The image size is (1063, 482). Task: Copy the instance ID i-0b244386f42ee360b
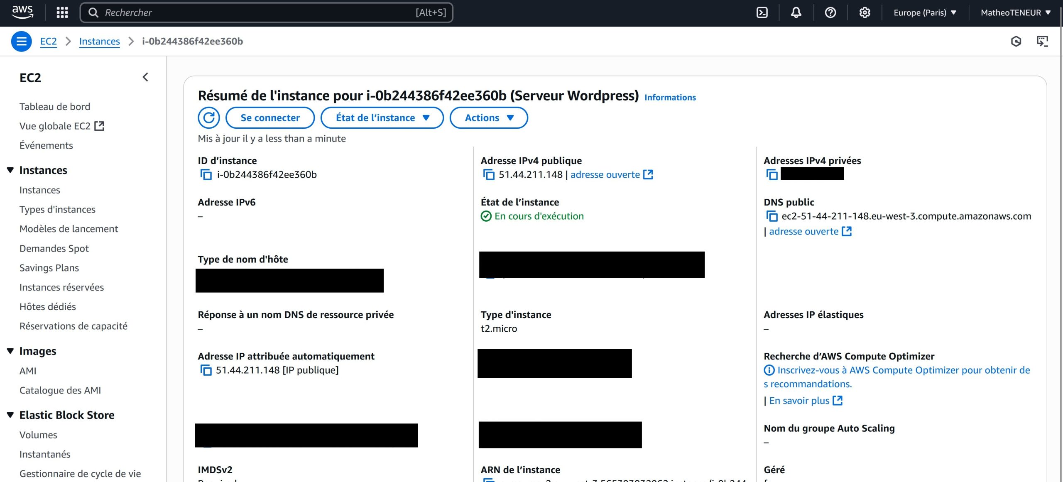[206, 174]
